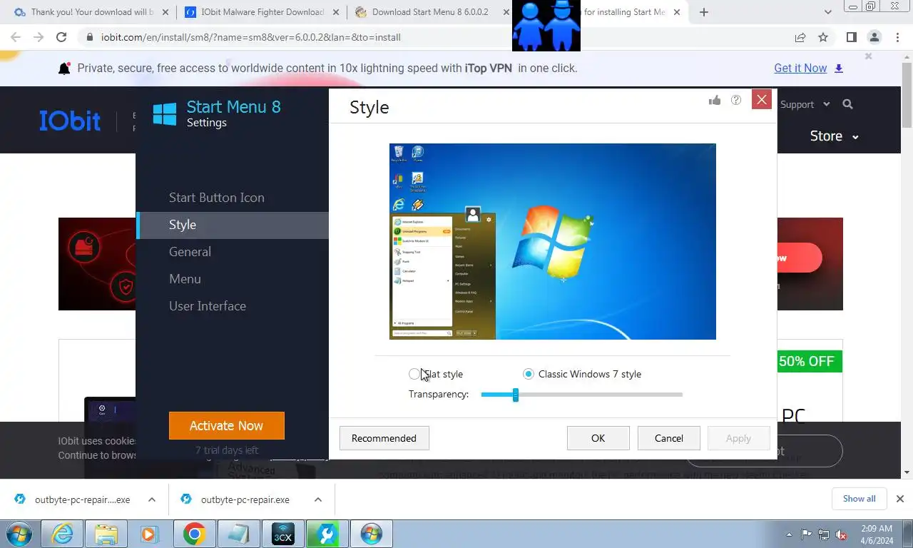Close the Start Menu 8 Settings dialog

[762, 100]
